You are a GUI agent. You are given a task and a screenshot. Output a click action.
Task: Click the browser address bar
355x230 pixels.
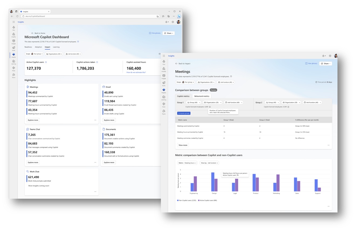(91, 16)
